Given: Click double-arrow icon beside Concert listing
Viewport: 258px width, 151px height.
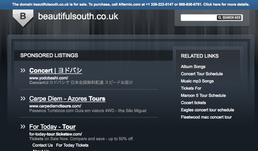Looking at the screenshot, I should tap(23, 70).
